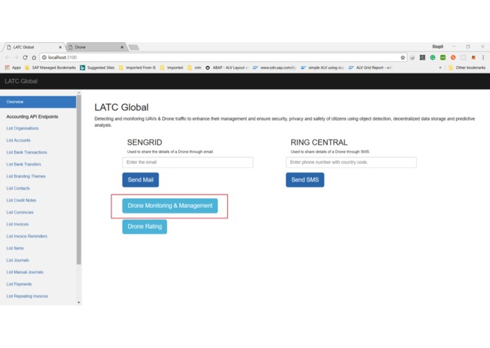Click the orange-red circular extension icon
The image size is (490, 348).
(453, 58)
